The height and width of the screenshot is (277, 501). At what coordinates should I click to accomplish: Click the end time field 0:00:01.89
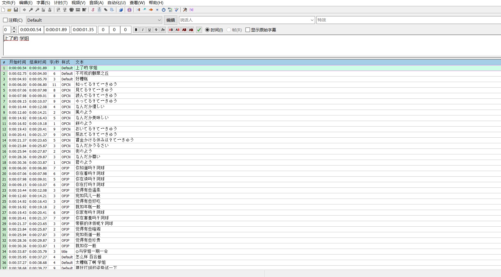pos(57,30)
